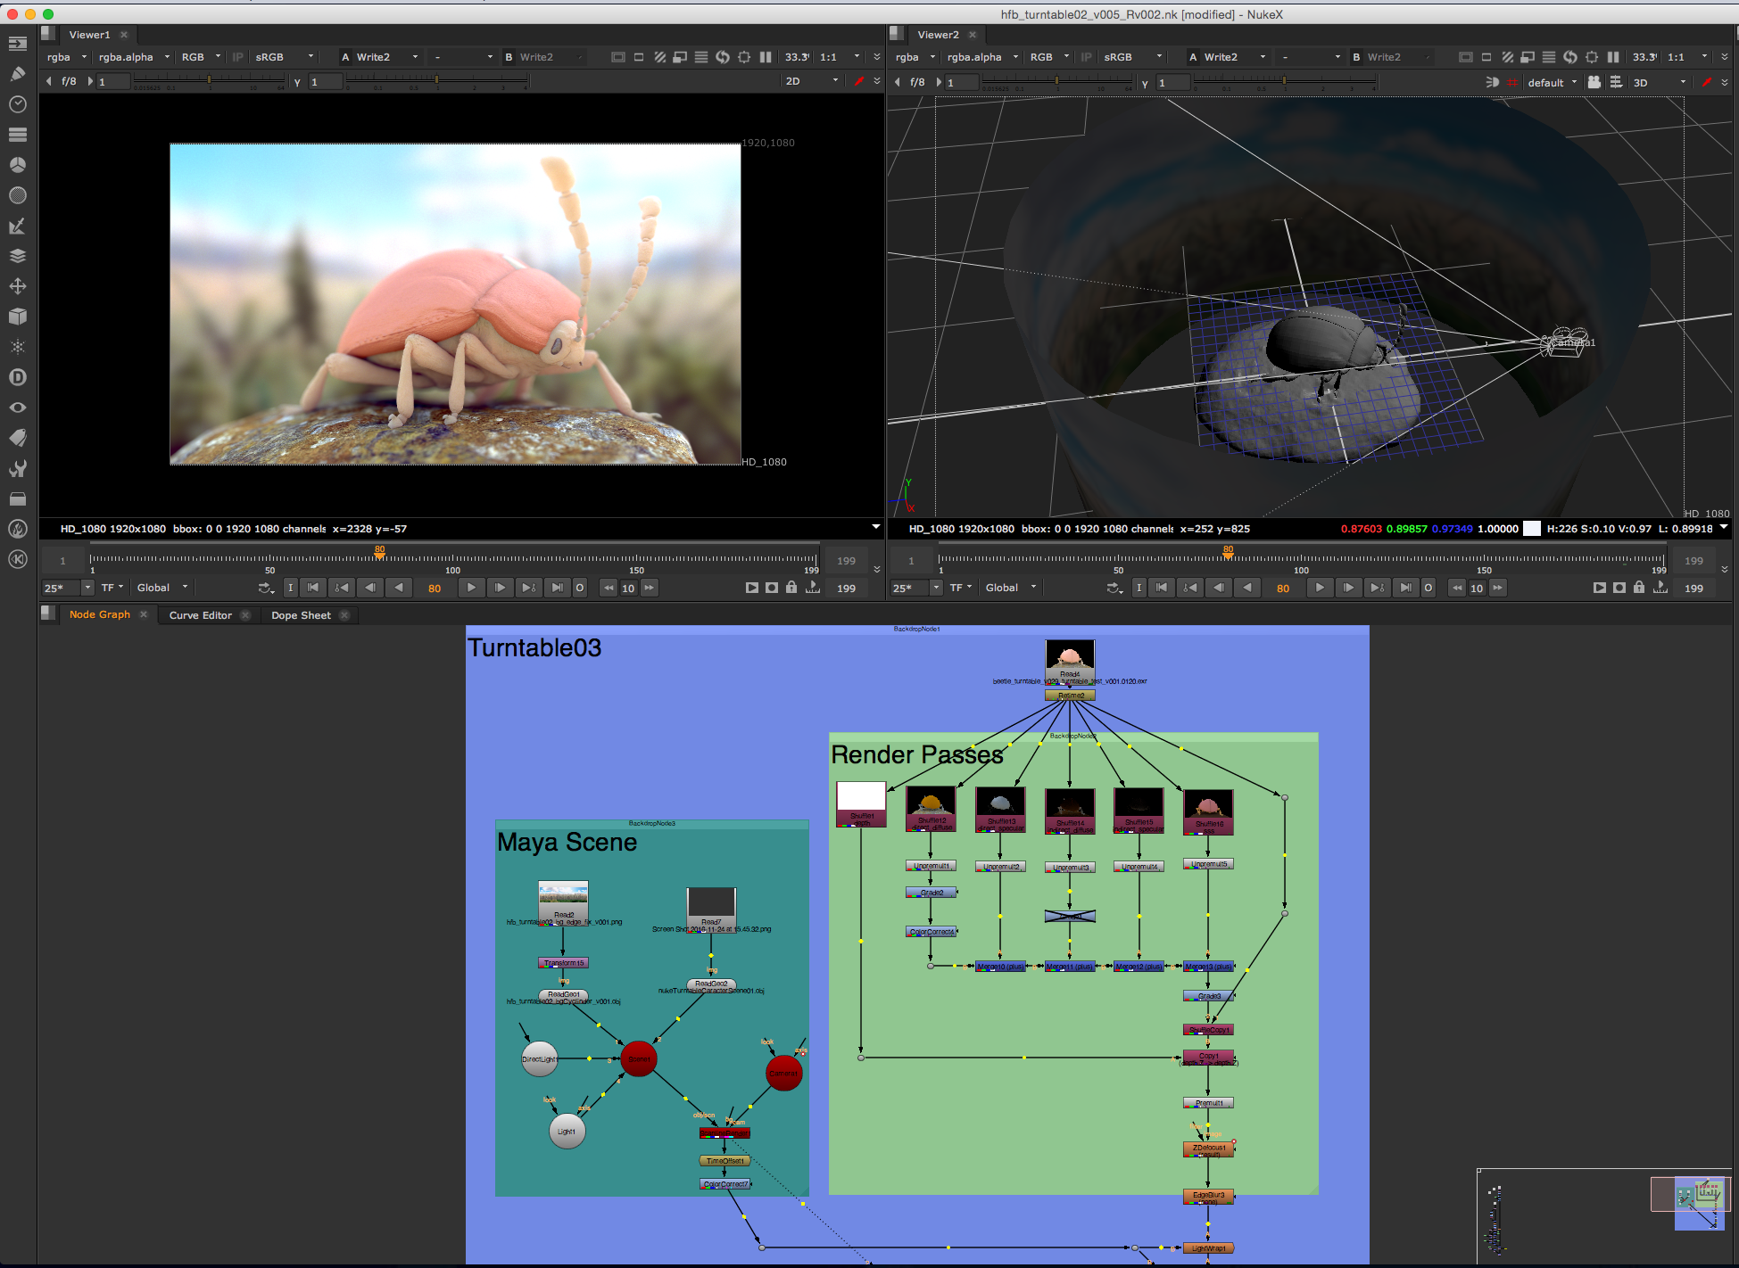Open the TF playback mode menu in Viewer1
1739x1268 pixels.
click(x=112, y=588)
